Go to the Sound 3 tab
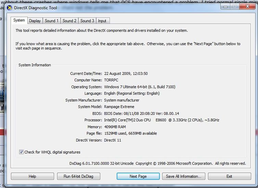The image size is (258, 188). coord(87,21)
